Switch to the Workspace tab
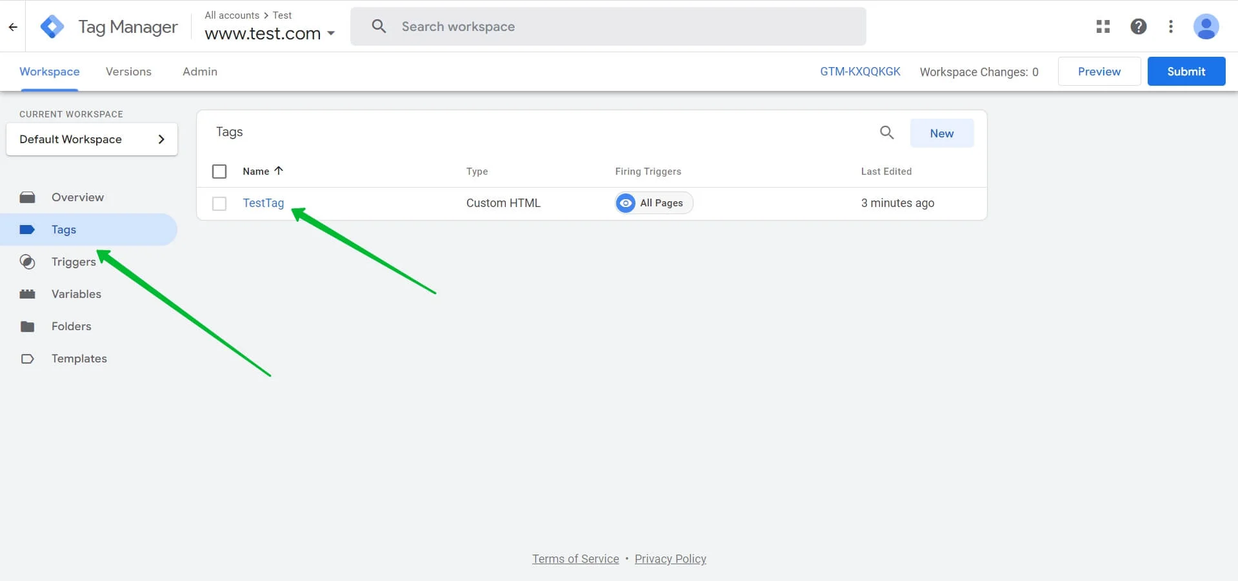 point(50,72)
